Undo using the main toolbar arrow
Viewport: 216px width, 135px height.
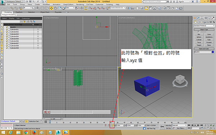click(x=3, y=8)
